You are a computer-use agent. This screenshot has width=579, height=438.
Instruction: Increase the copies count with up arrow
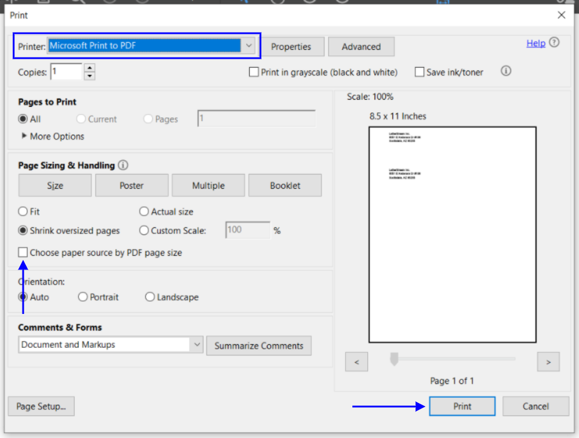point(90,68)
